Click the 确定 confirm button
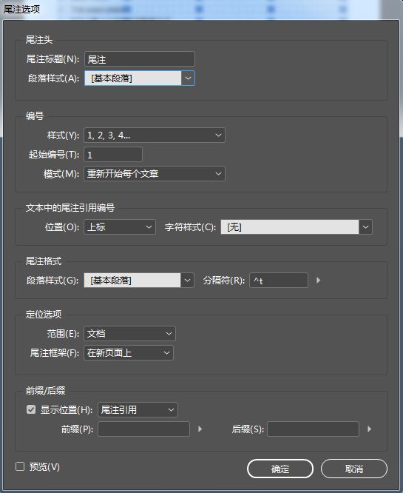Screen dimensions: 403x493 click(x=280, y=469)
